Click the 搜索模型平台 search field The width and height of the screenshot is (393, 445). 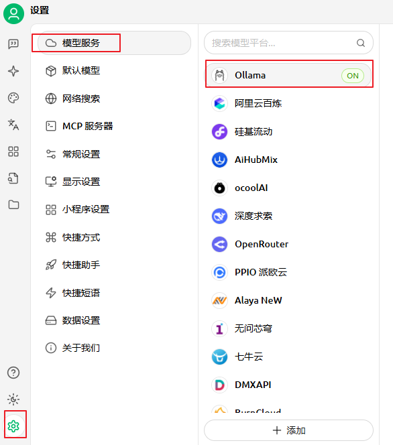[x=288, y=43]
